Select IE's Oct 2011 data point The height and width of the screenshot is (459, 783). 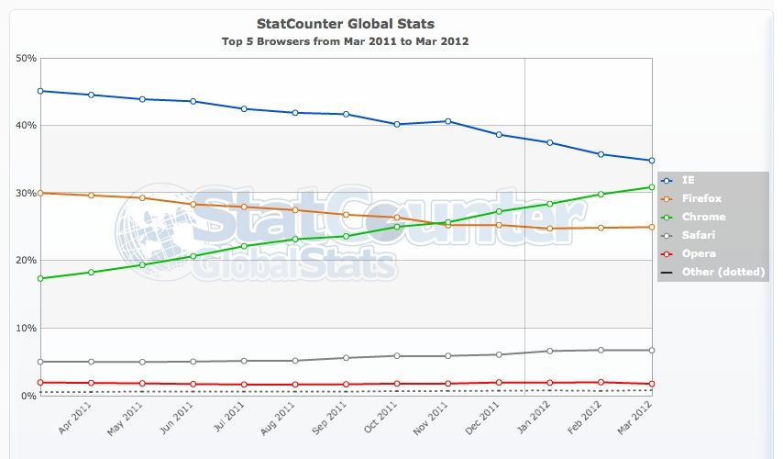[x=396, y=124]
